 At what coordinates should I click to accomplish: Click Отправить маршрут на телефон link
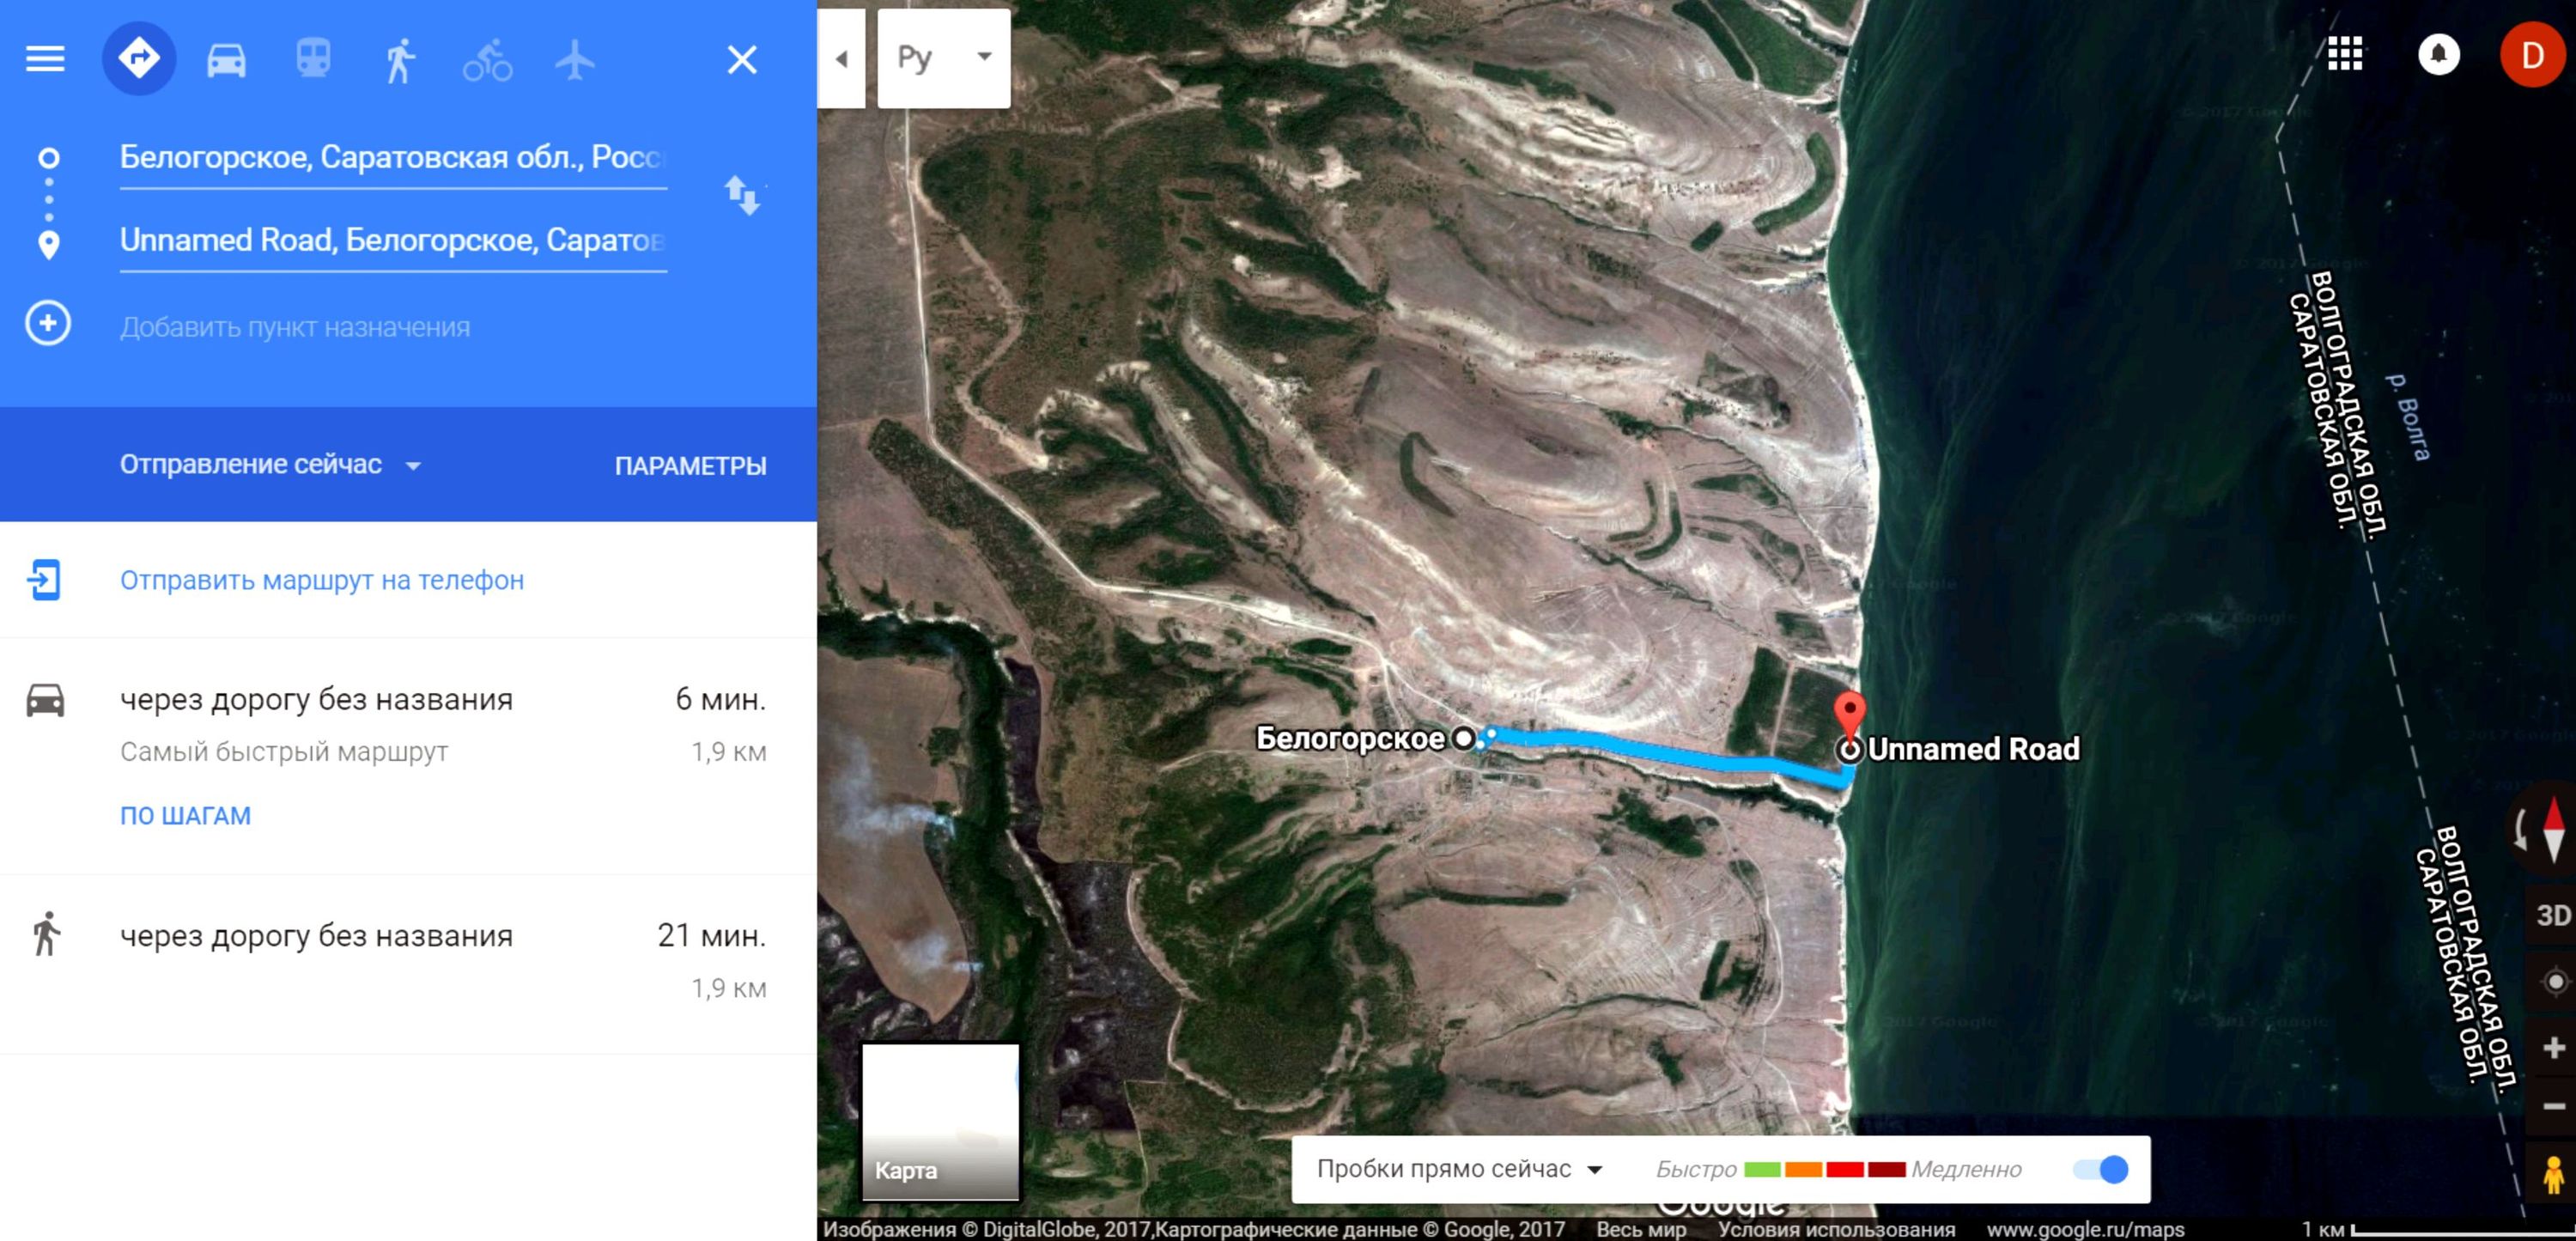coord(322,580)
